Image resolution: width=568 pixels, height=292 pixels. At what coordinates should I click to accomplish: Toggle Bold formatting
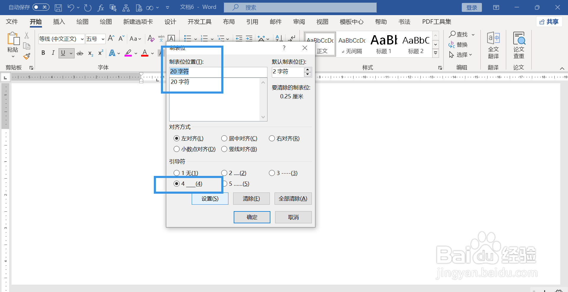(43, 53)
